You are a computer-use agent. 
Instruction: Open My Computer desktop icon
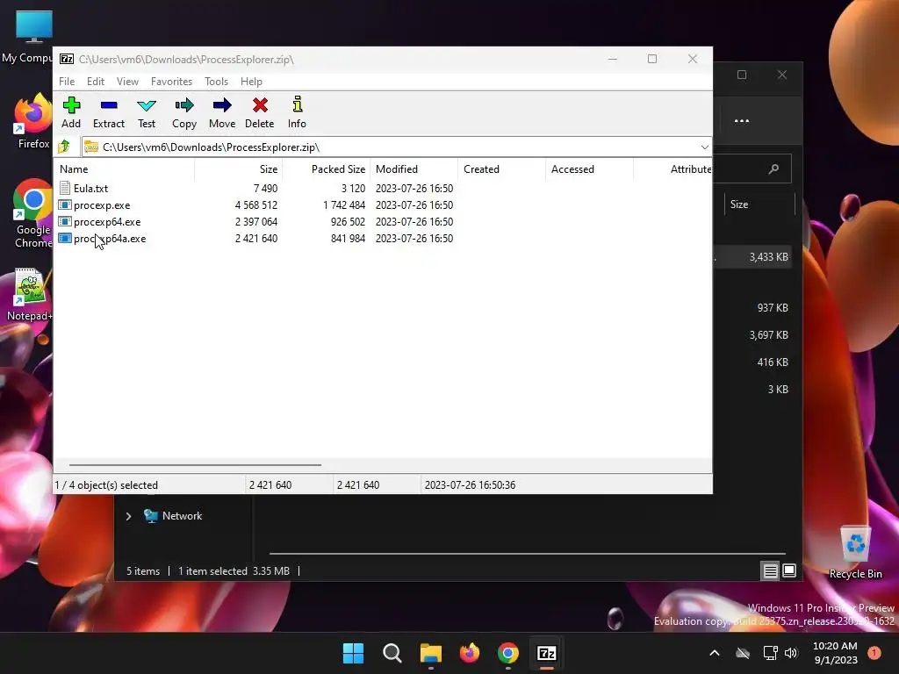(x=29, y=37)
